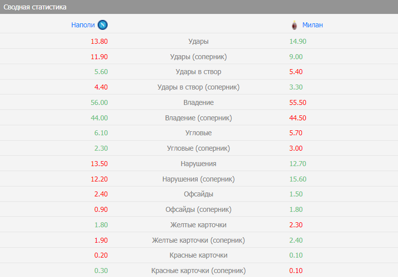Open the Наполи team link

(82, 25)
